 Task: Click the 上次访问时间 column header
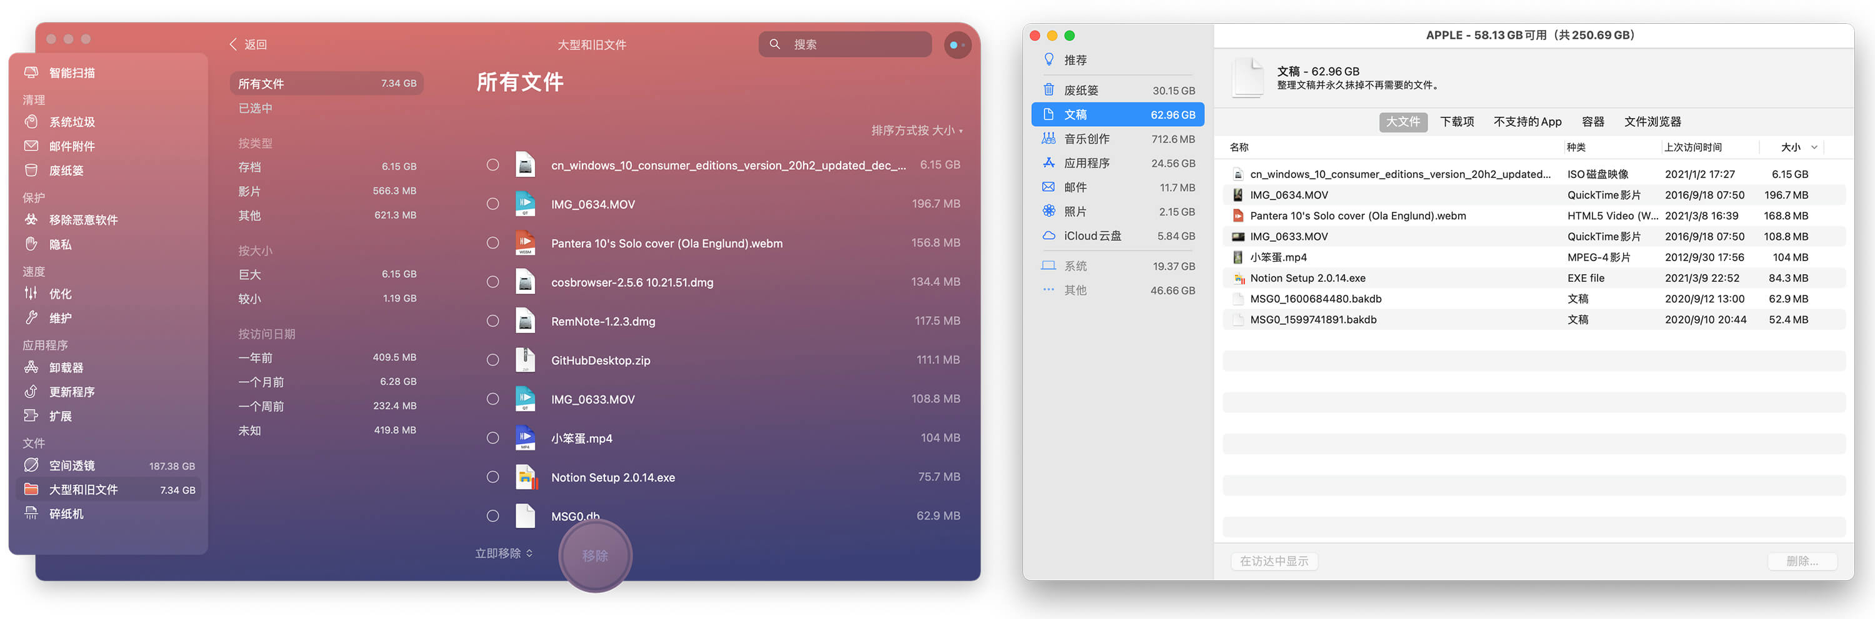click(1693, 147)
